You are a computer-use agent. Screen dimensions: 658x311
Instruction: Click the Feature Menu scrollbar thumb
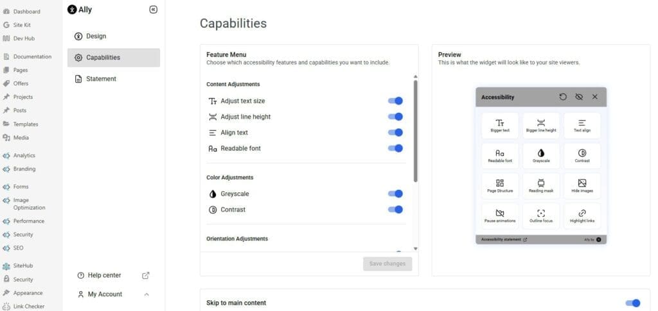(416, 131)
